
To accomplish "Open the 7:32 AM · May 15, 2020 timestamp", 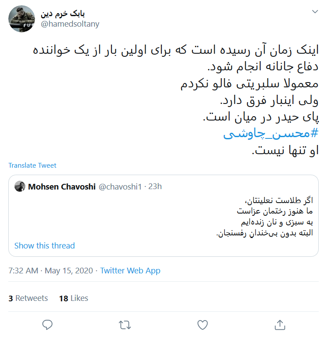I will click(51, 271).
